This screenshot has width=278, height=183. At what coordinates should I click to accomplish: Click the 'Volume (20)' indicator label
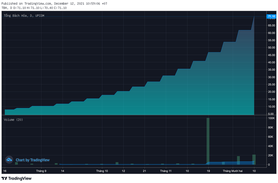click(x=13, y=120)
